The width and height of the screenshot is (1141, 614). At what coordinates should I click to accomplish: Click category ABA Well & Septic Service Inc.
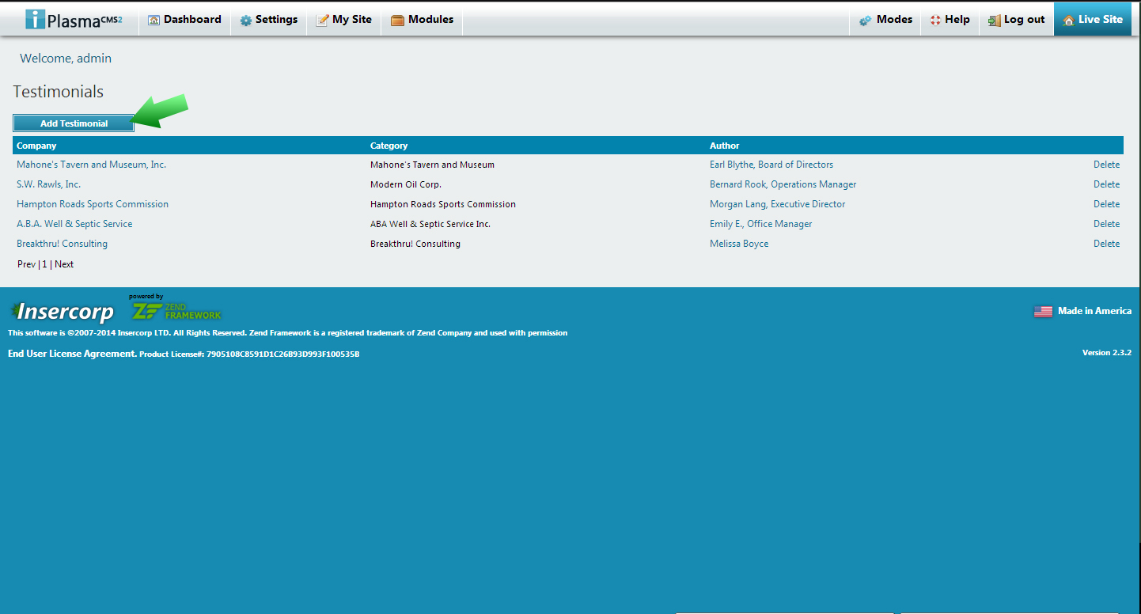pyautogui.click(x=430, y=224)
